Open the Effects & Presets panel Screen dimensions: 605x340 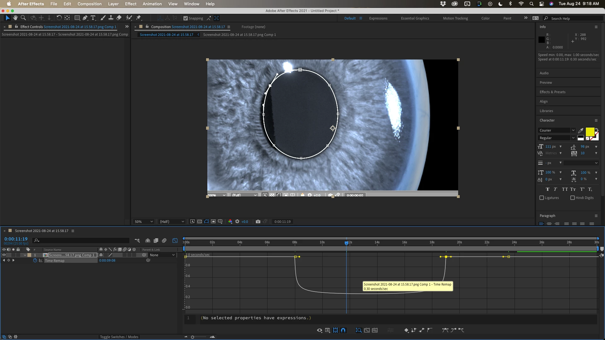[x=552, y=92]
